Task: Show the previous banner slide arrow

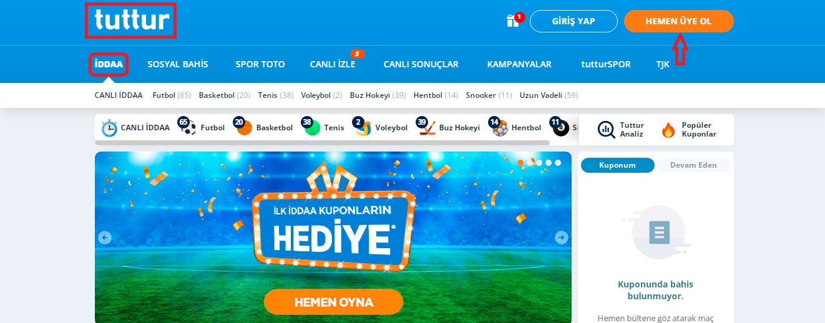Action: tap(105, 238)
